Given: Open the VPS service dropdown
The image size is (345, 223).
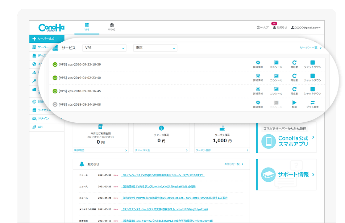Looking at the screenshot, I should 104,48.
